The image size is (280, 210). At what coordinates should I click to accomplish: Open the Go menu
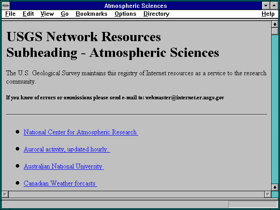point(65,14)
